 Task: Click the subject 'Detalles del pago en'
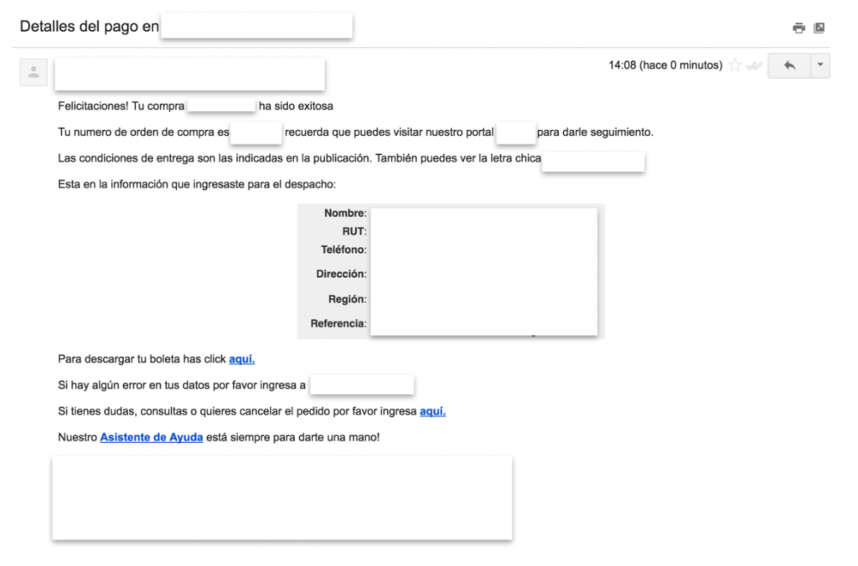[x=89, y=27]
